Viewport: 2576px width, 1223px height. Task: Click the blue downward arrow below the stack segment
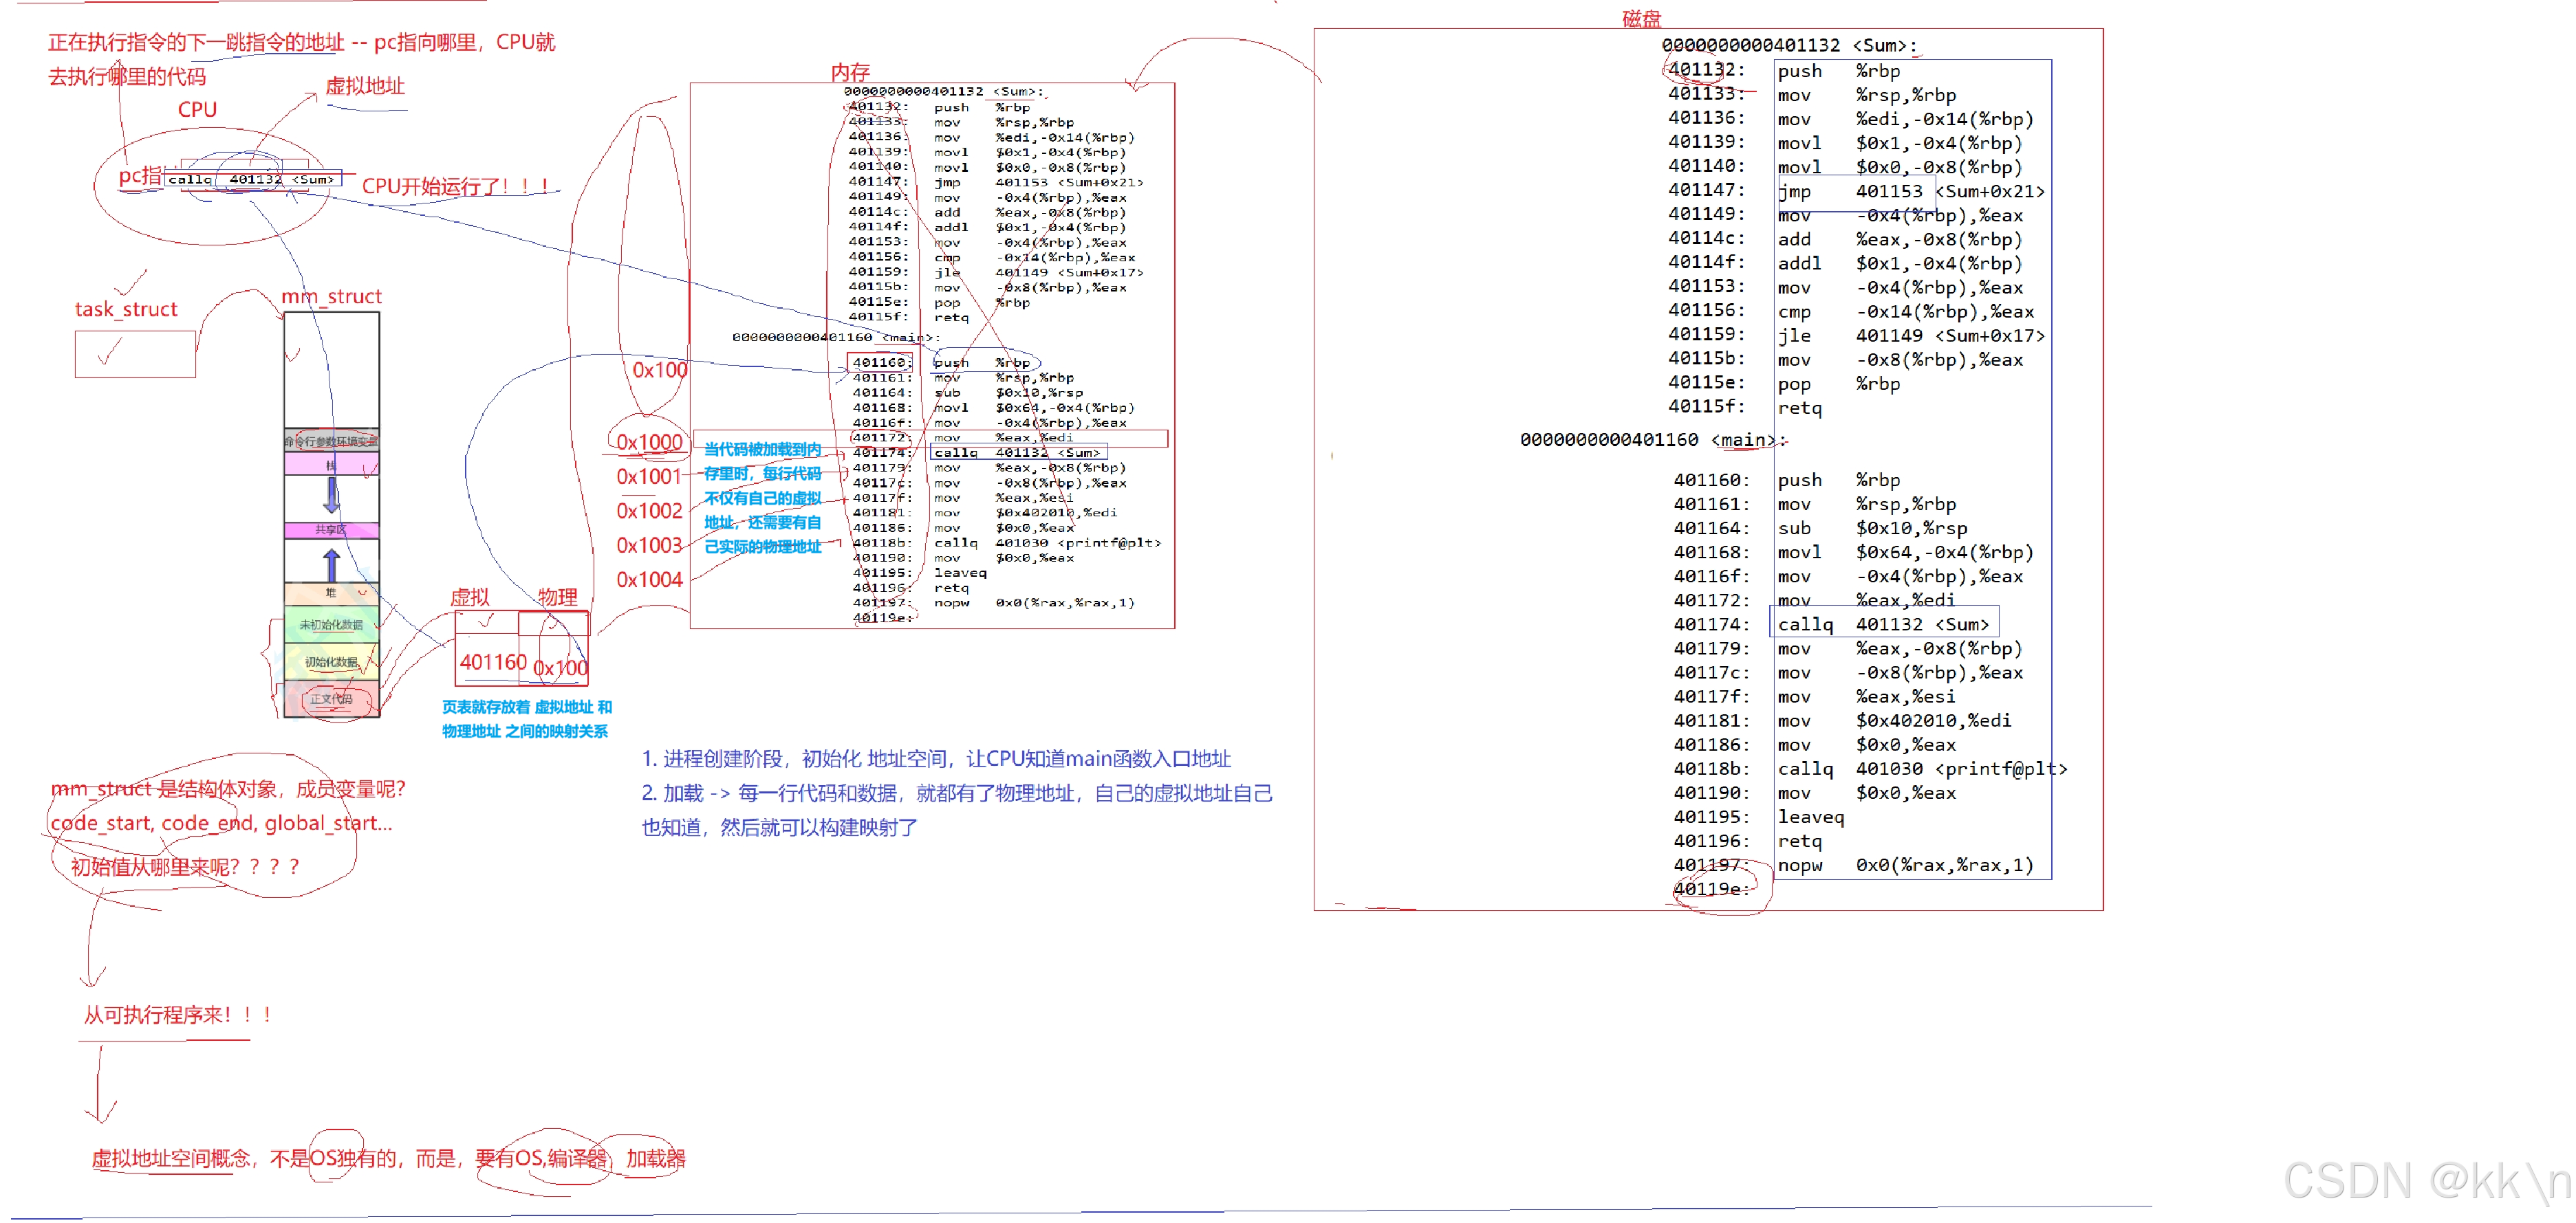point(332,494)
